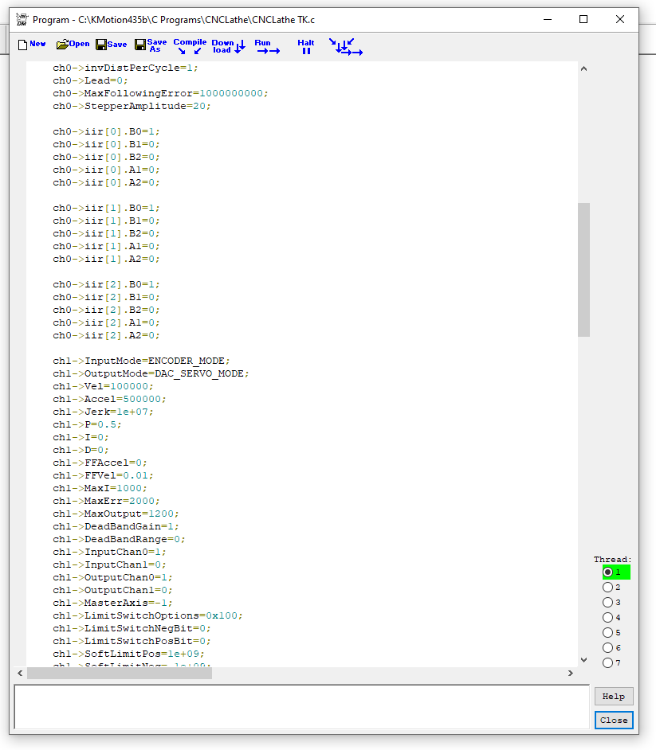
Task: Click the vertical scrollbar down arrow
Action: pyautogui.click(x=584, y=659)
